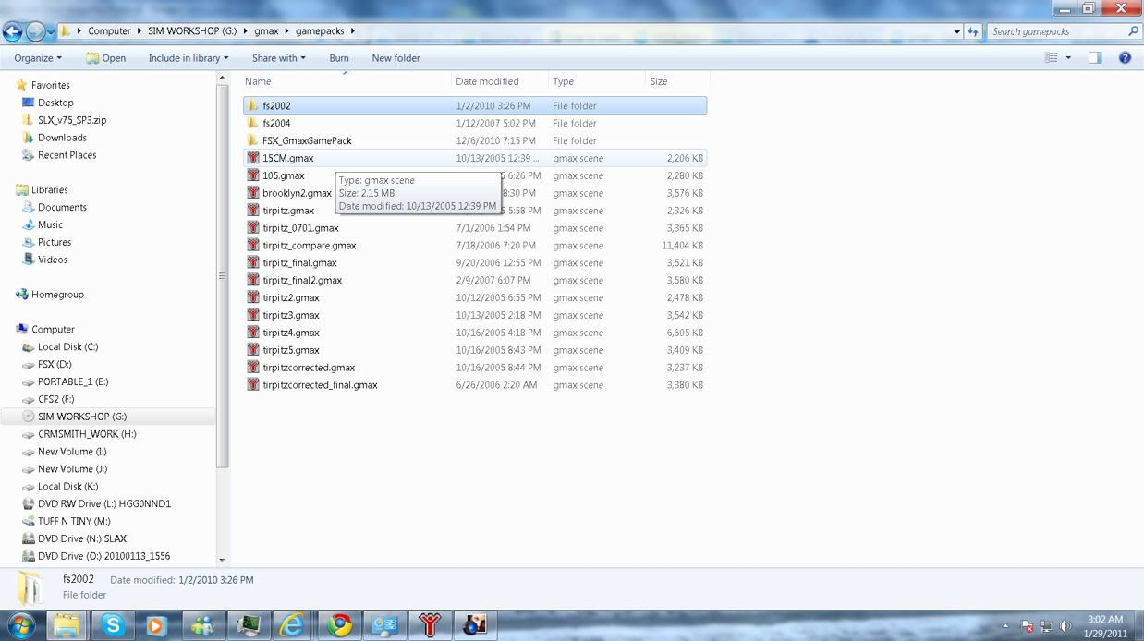Sort files by the Date modified column
The height and width of the screenshot is (641, 1144).
pyautogui.click(x=487, y=81)
